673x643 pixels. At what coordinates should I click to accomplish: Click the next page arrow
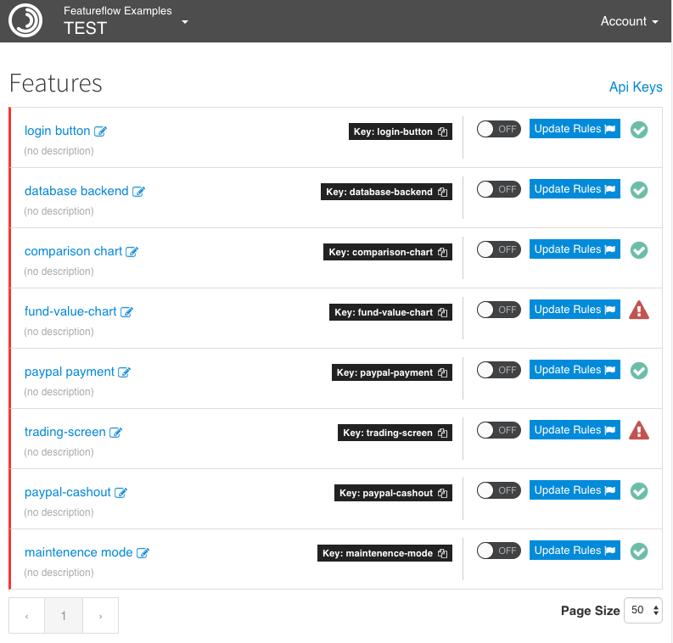[100, 616]
